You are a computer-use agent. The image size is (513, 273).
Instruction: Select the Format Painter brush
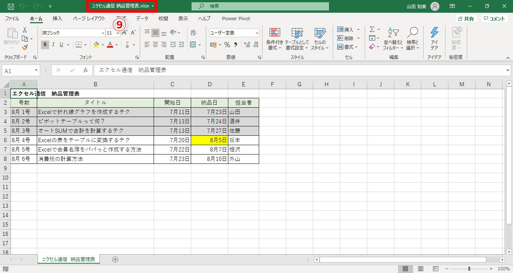(x=25, y=47)
